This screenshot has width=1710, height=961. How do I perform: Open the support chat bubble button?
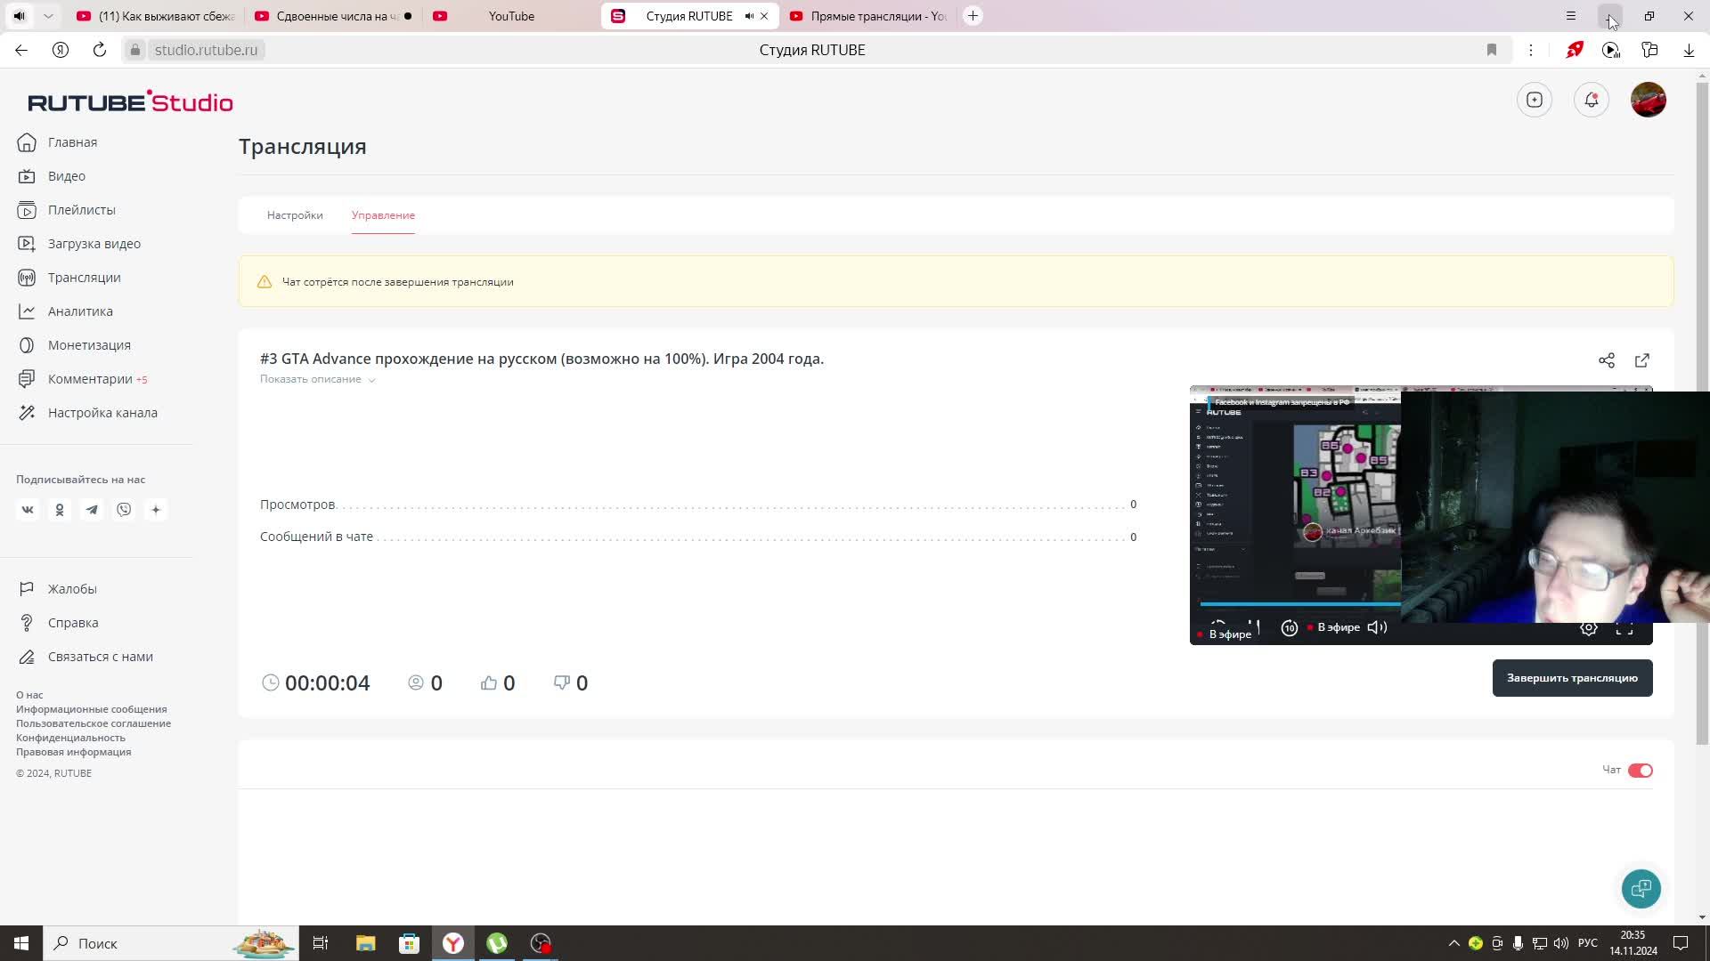1641,888
